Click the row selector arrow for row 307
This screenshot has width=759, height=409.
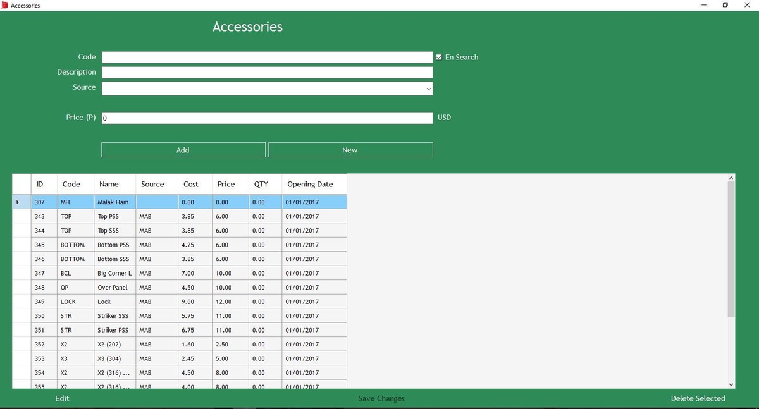18,202
